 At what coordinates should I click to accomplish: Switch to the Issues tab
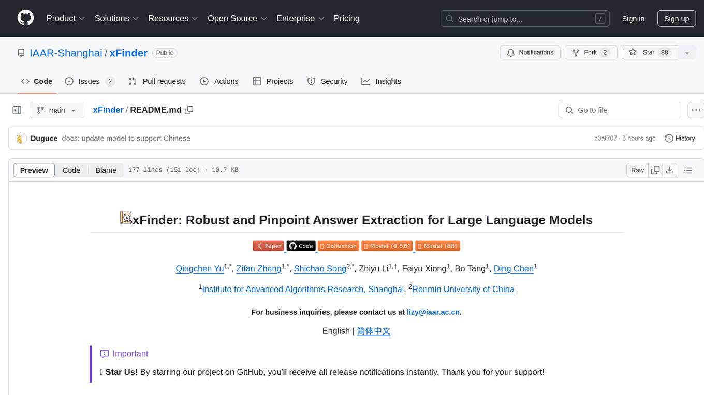(x=90, y=81)
